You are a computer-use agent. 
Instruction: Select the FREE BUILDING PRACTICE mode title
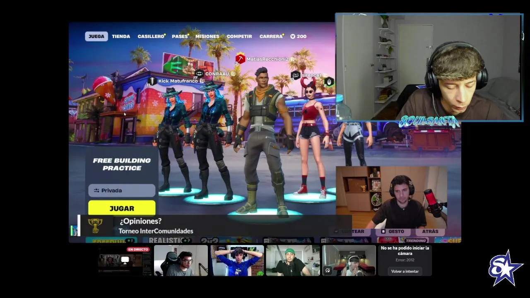tap(122, 164)
